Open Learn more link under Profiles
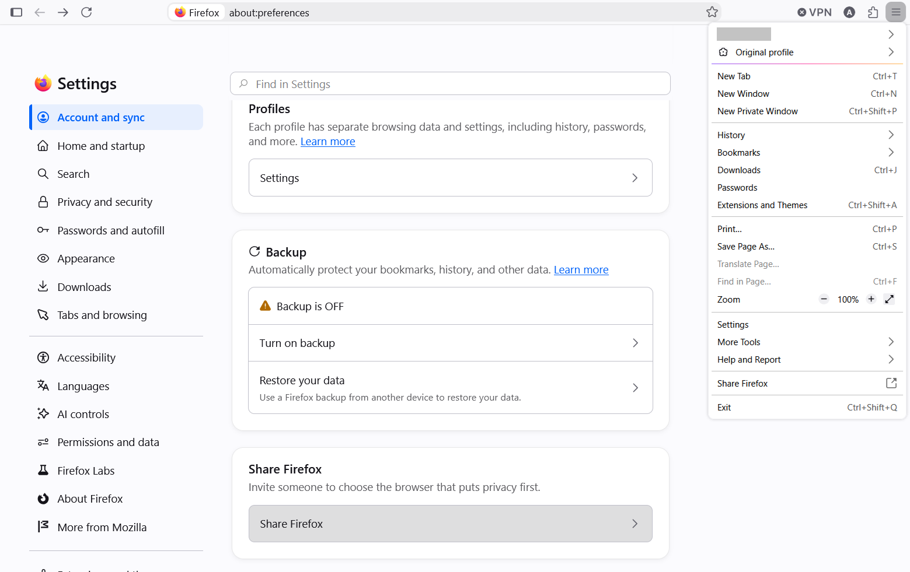The image size is (910, 572). pyautogui.click(x=327, y=142)
